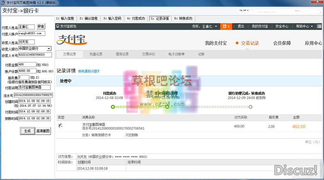Click the 流水号 input field
Image resolution: width=324 pixels, height=180 pixels.
[33, 95]
